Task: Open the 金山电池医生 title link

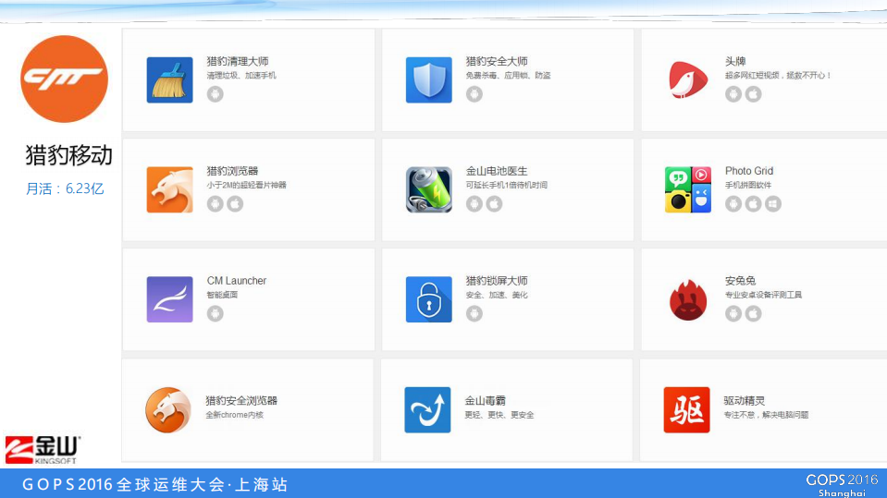Action: [497, 171]
